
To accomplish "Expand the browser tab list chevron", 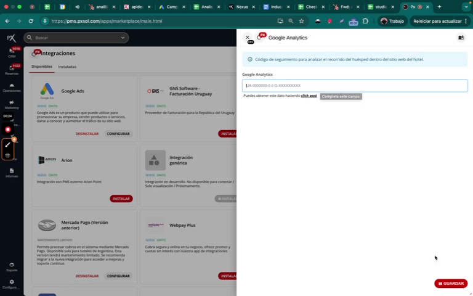I will (x=466, y=7).
